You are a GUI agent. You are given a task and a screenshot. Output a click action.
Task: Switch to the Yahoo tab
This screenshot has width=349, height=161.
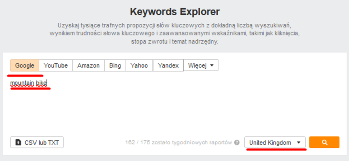click(139, 66)
